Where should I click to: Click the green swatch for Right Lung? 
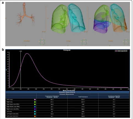point(35,102)
